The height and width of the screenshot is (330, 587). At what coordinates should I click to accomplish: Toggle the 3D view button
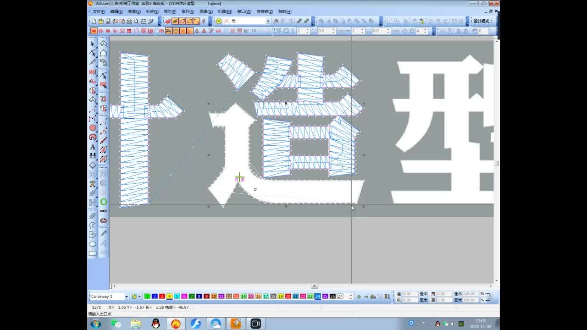[x=254, y=31]
